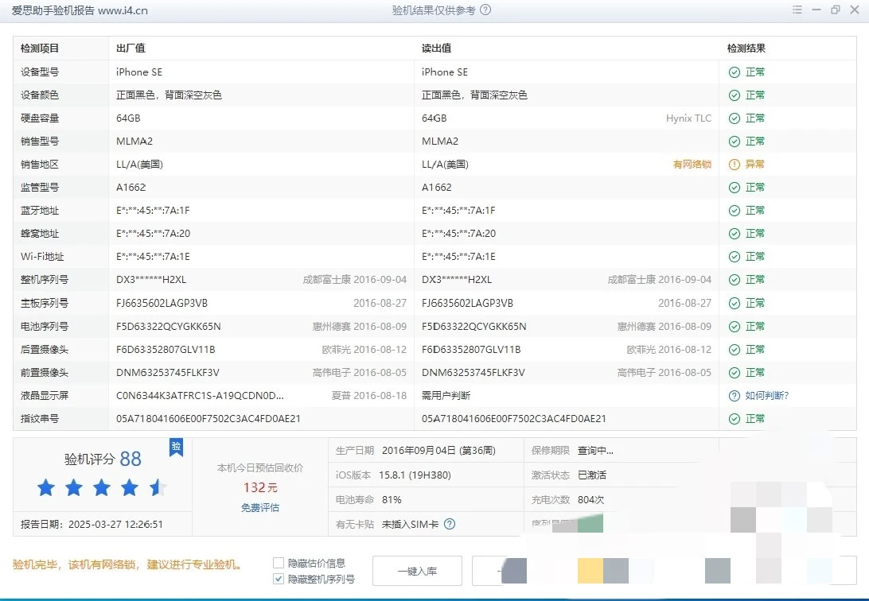Image resolution: width=869 pixels, height=601 pixels.
Task: Click the green check icon for 设备型号
Action: pyautogui.click(x=734, y=72)
